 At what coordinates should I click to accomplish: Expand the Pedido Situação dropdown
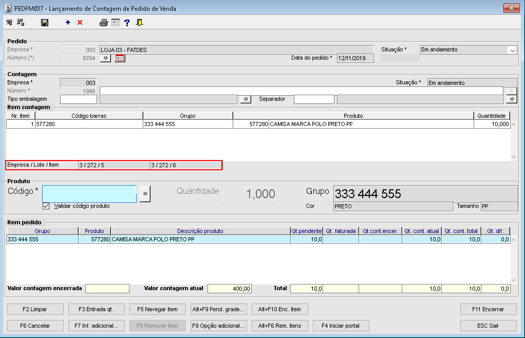pyautogui.click(x=512, y=50)
